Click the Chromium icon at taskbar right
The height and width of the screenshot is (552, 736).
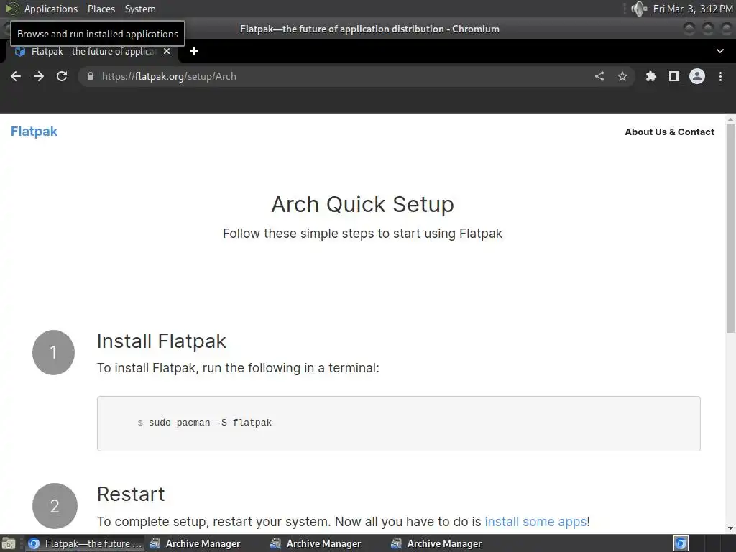tap(681, 543)
